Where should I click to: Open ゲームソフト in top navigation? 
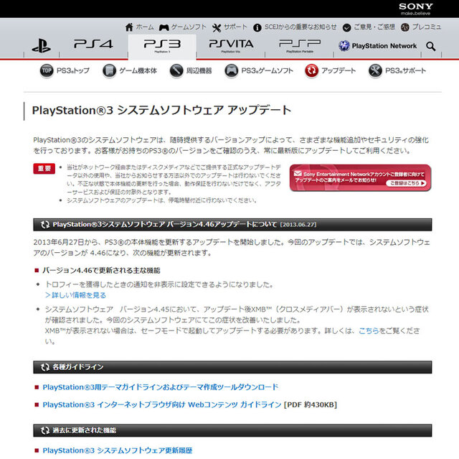[189, 27]
